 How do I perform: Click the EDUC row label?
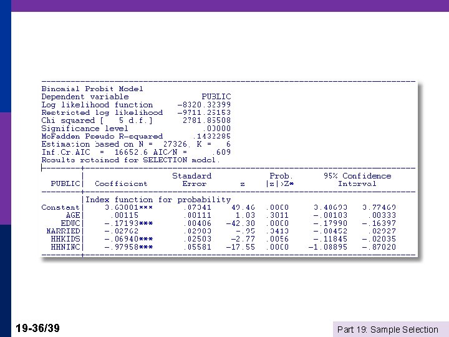tap(70, 223)
